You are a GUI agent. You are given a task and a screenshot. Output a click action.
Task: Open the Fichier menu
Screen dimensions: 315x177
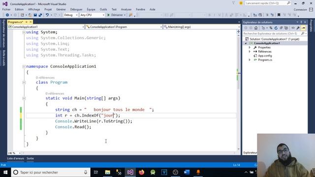[6, 9]
